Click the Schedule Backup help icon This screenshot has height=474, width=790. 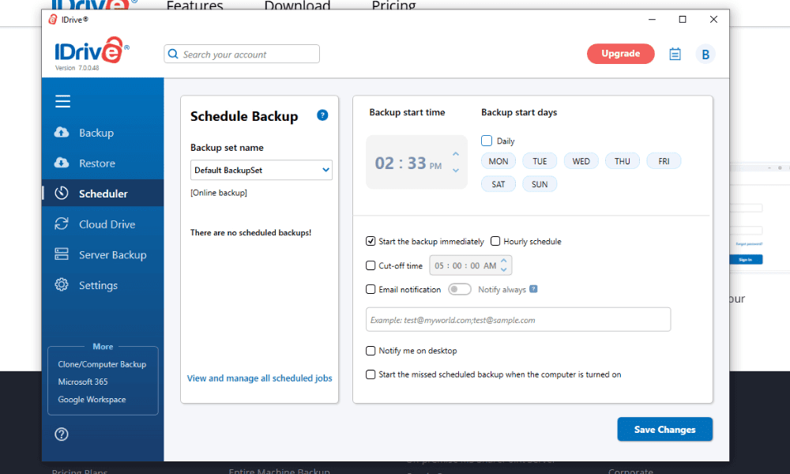(322, 115)
